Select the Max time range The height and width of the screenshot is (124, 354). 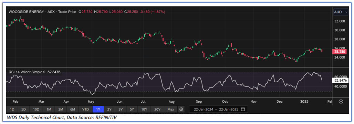pos(171,109)
